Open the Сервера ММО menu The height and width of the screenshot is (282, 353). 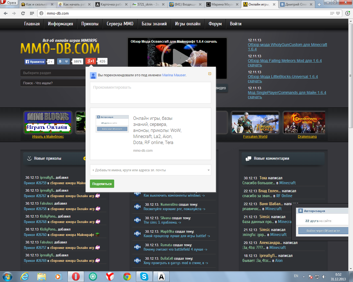point(120,24)
